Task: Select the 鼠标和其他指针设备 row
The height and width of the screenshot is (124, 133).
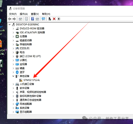Action: 30,96
